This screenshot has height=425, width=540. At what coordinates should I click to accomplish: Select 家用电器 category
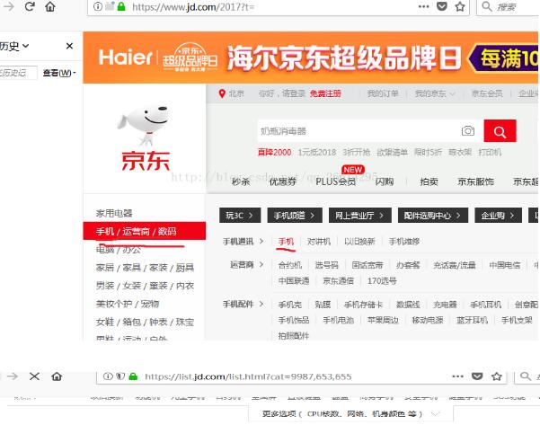[114, 213]
